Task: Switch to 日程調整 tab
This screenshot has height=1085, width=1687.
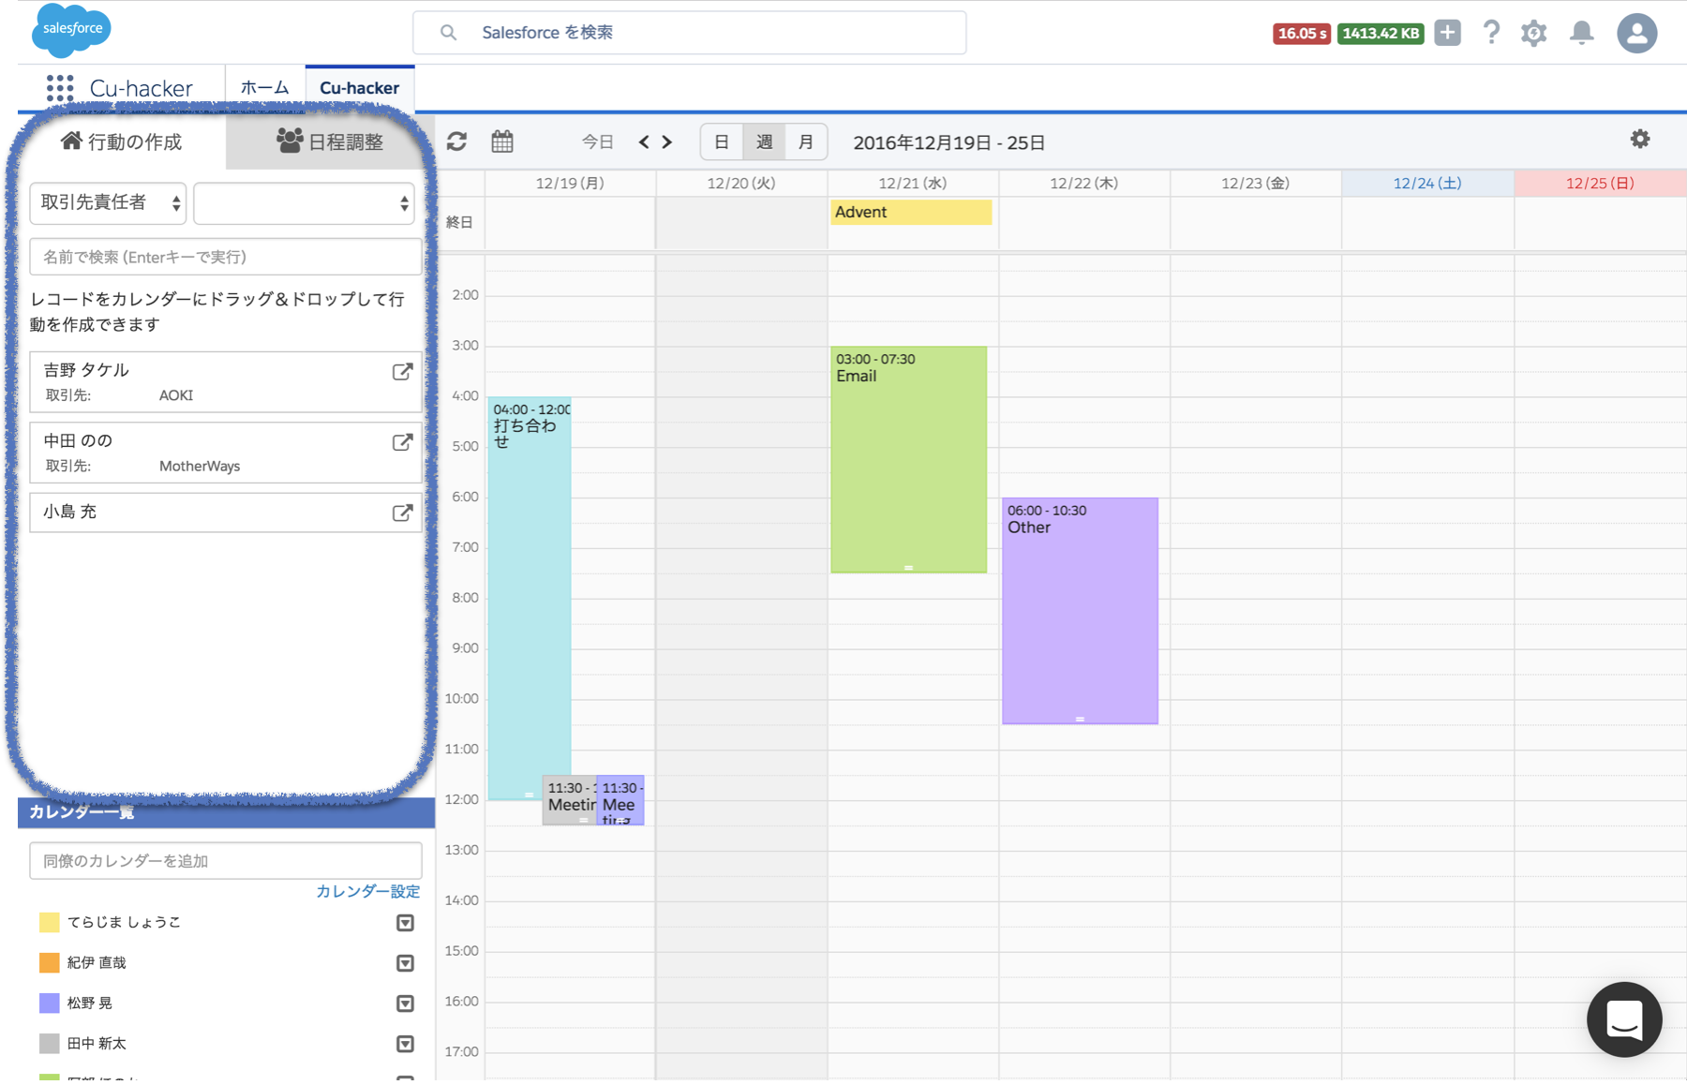Action: pos(330,141)
